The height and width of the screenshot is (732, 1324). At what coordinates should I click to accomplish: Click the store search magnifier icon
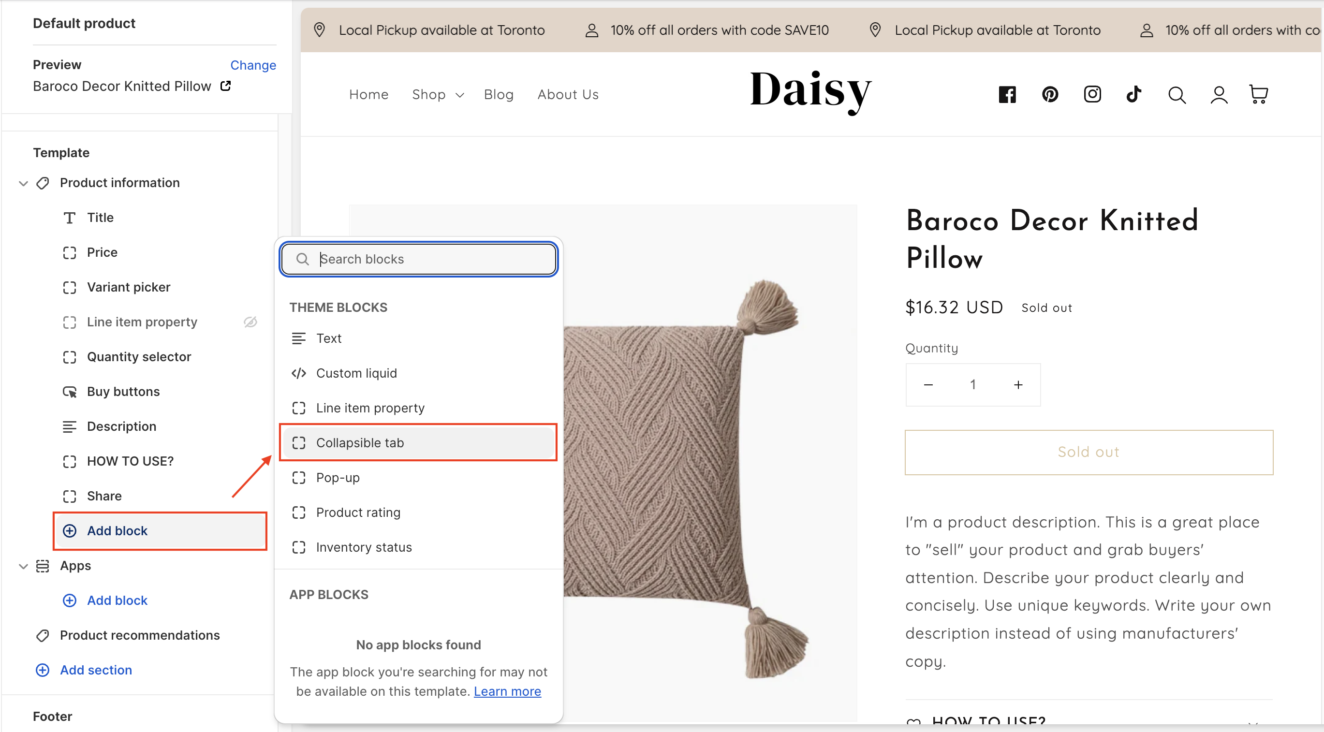(1177, 95)
